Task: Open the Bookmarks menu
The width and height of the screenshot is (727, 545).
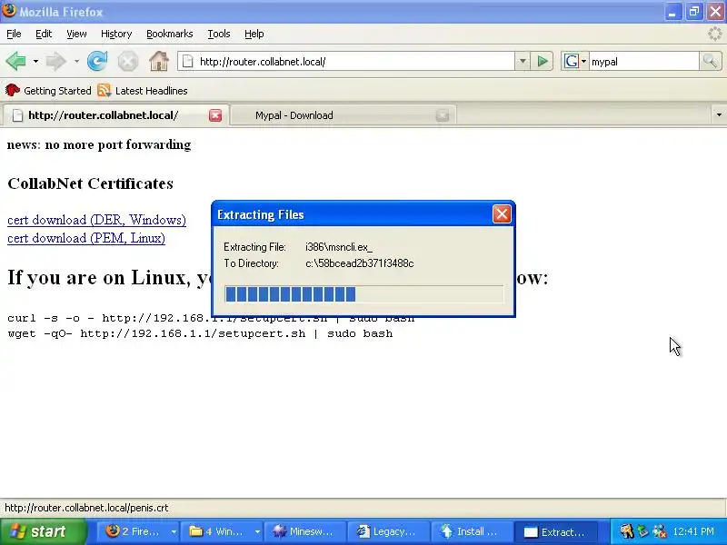Action: click(170, 34)
